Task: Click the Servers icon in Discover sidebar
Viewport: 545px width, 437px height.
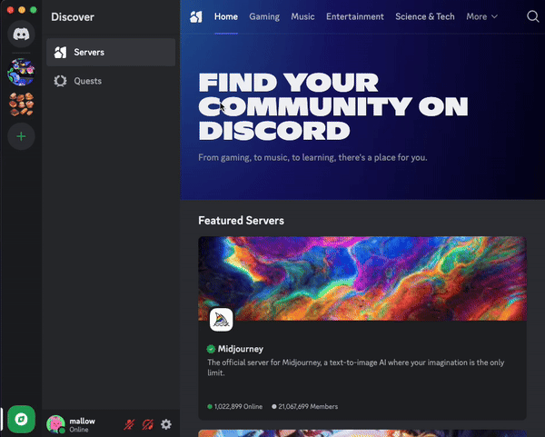Action: (60, 52)
